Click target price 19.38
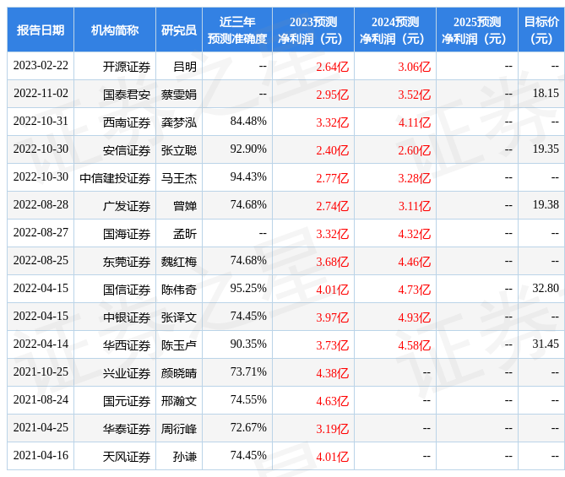The image size is (565, 477). (546, 204)
